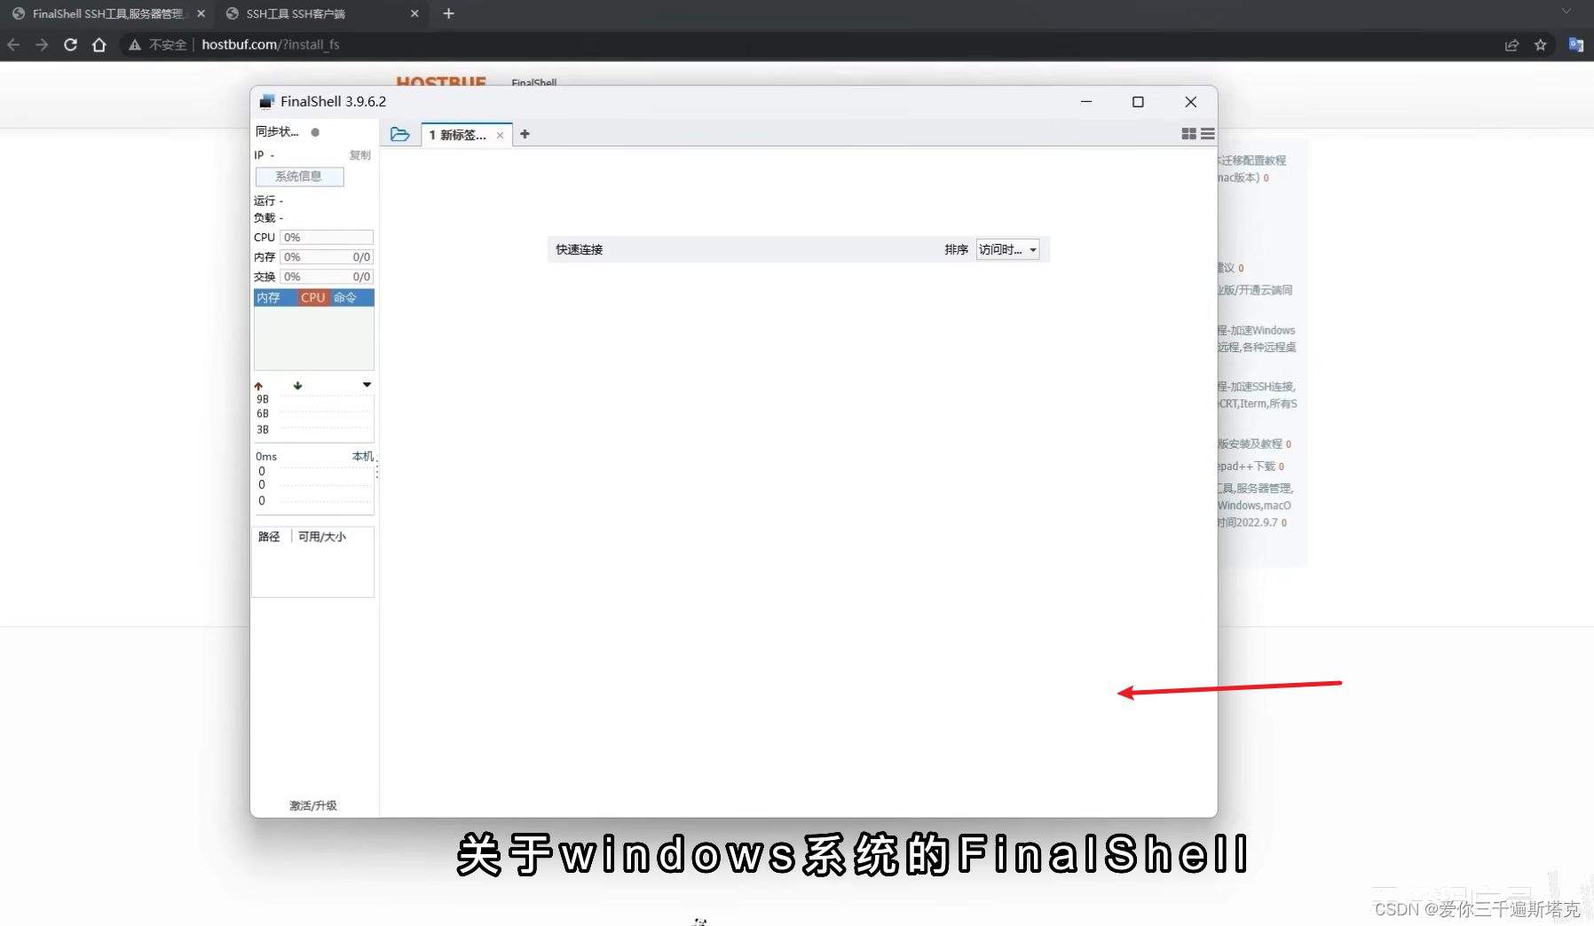This screenshot has height=926, width=1594.
Task: Open the 访问时 sort dropdown
Action: pyautogui.click(x=1006, y=249)
